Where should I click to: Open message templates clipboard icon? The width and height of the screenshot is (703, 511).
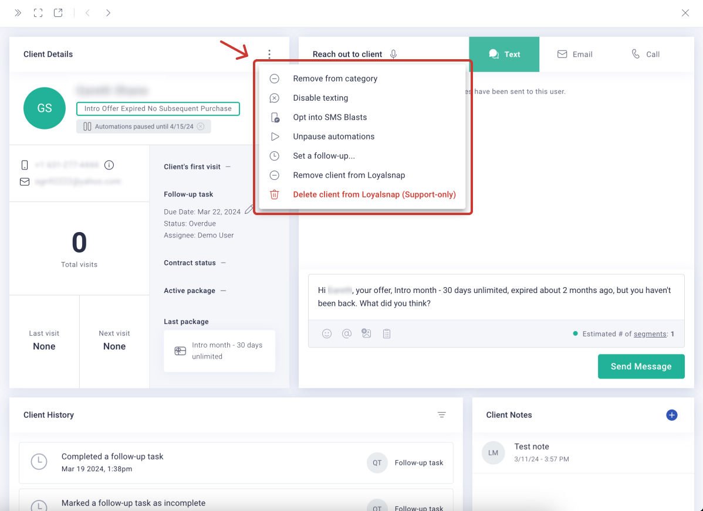pos(387,333)
